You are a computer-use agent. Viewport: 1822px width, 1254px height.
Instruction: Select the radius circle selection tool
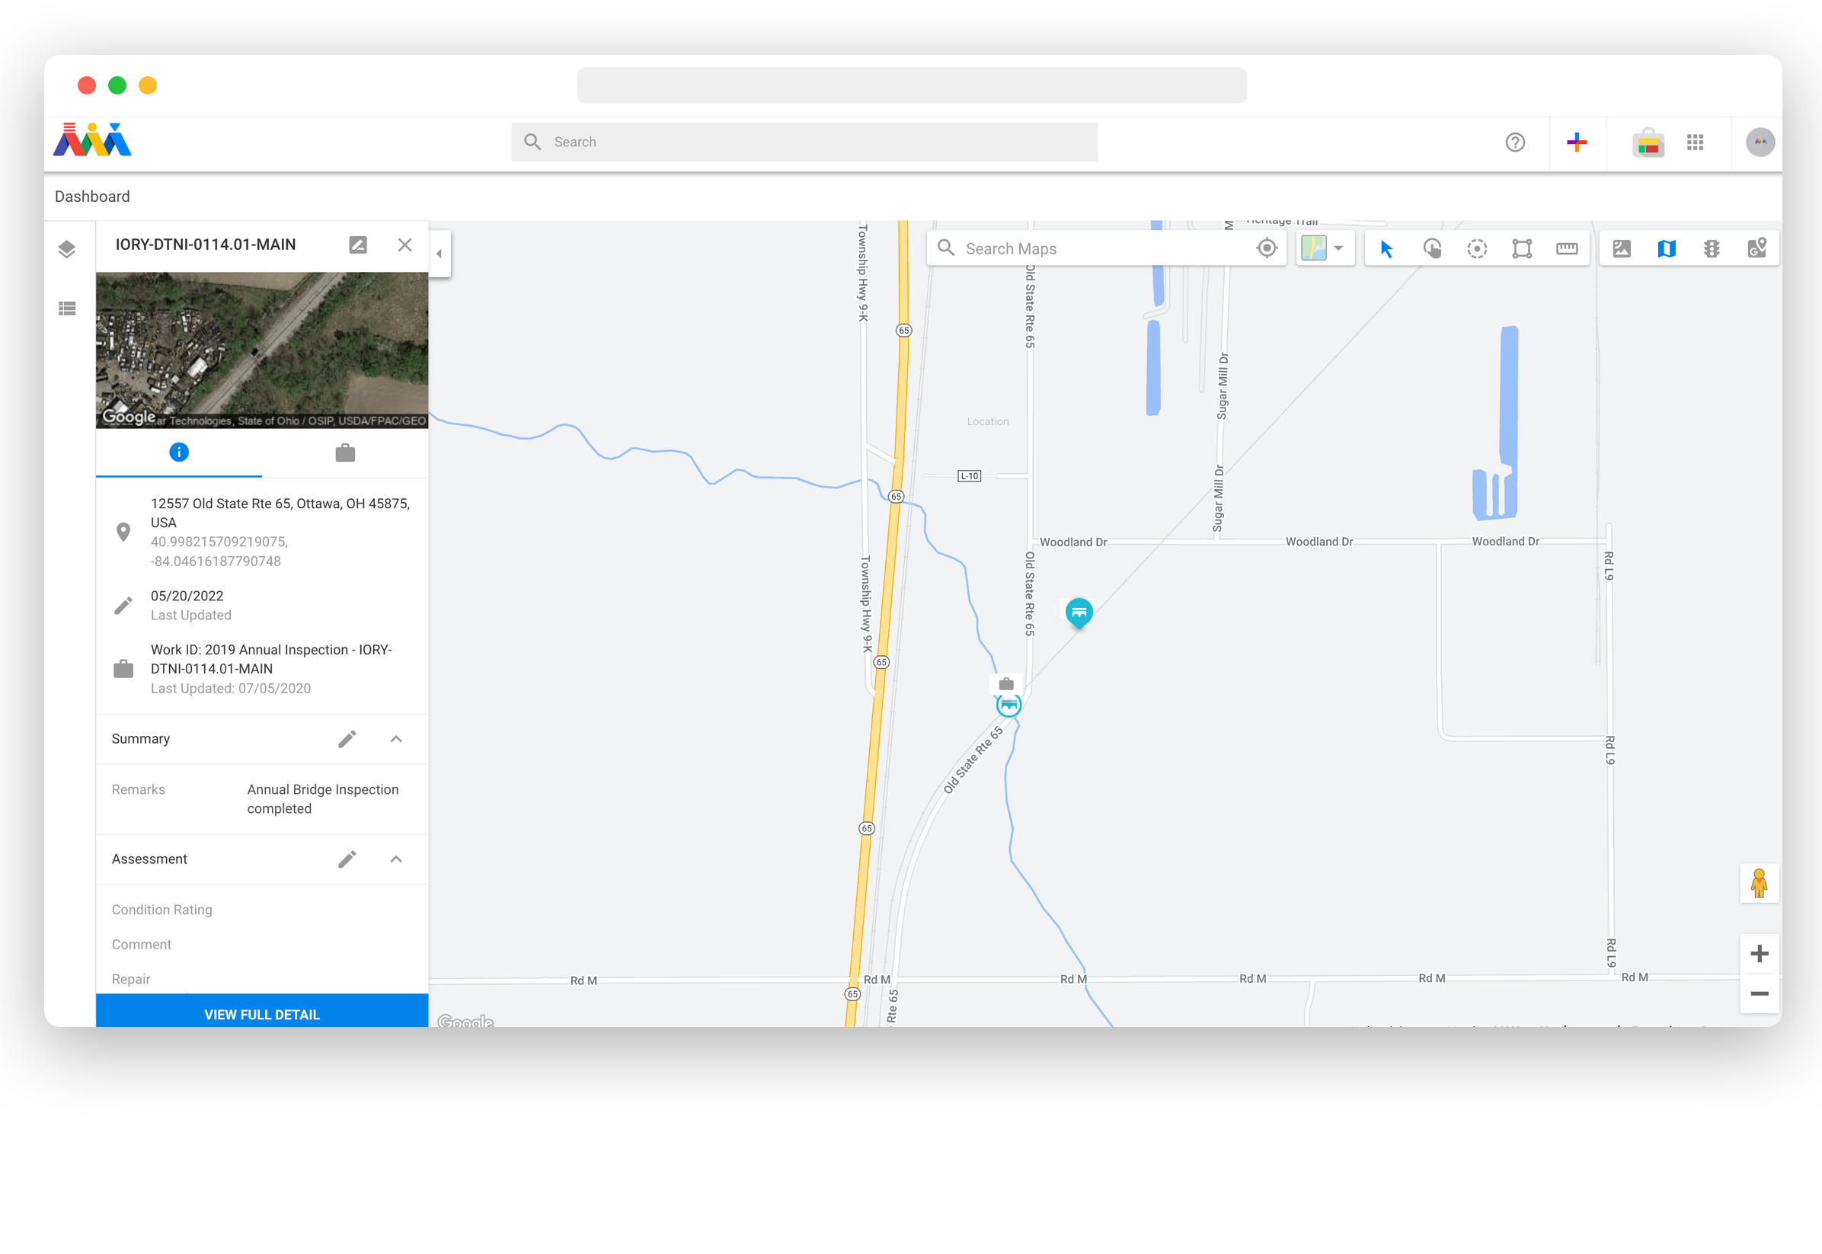click(1477, 249)
